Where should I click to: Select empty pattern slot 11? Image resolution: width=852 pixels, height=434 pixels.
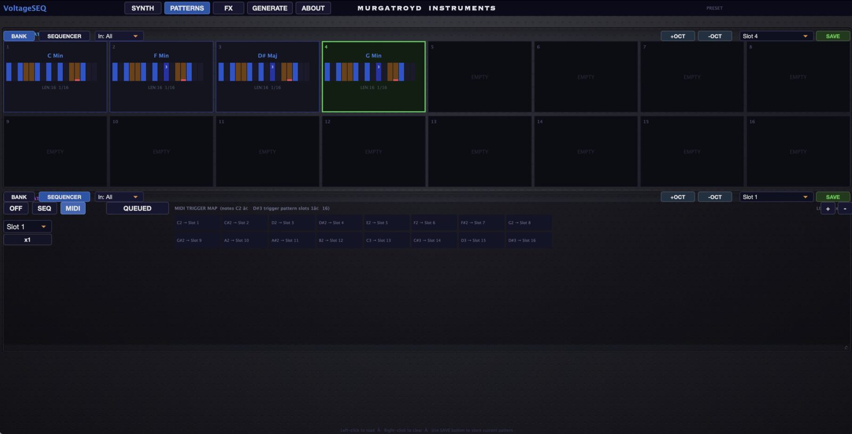click(x=267, y=152)
